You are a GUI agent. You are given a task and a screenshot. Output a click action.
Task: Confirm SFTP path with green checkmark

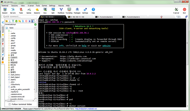(35, 25)
